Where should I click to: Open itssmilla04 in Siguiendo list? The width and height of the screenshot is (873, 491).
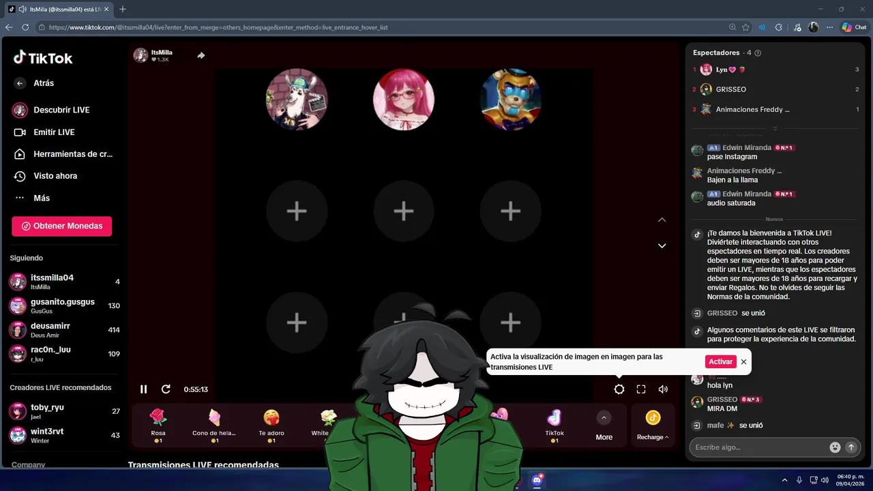click(x=64, y=282)
